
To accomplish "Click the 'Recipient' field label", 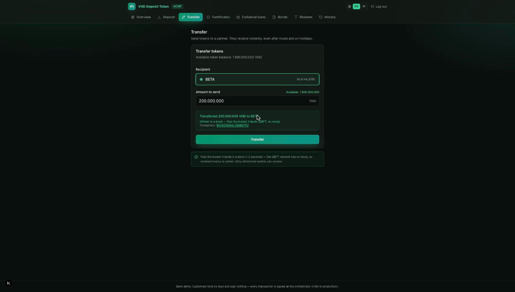I will (203, 70).
